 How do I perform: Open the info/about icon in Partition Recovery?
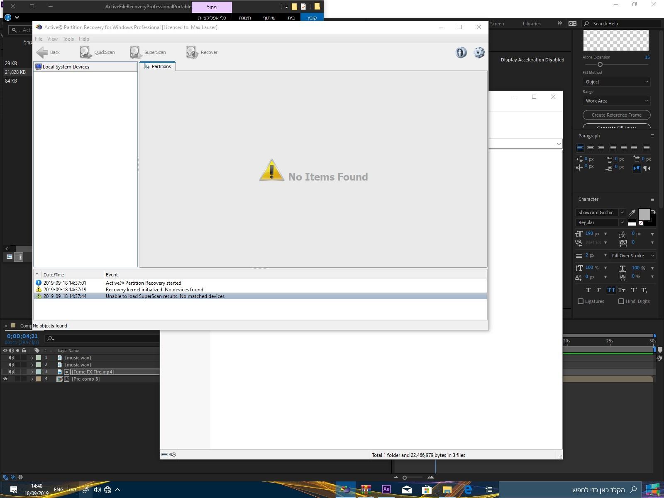461,52
